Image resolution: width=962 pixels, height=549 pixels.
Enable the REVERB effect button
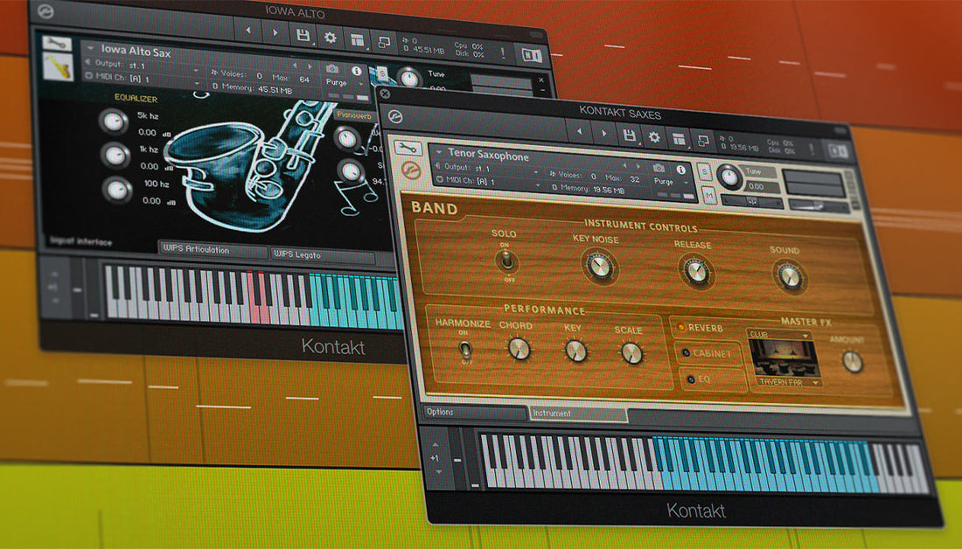pyautogui.click(x=701, y=328)
